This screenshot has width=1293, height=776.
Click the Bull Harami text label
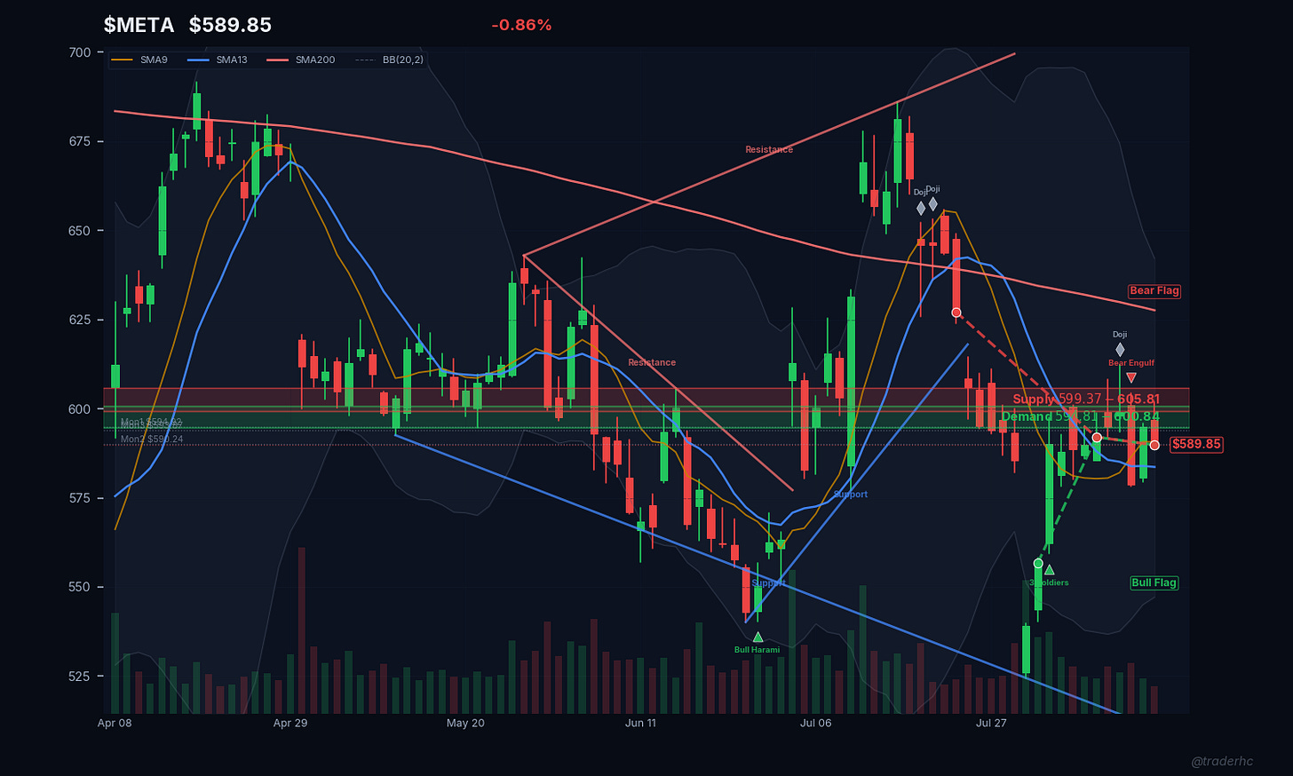pos(757,650)
